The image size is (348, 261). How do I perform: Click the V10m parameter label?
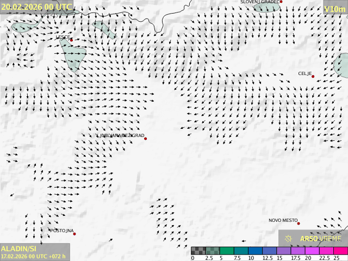click(x=334, y=9)
